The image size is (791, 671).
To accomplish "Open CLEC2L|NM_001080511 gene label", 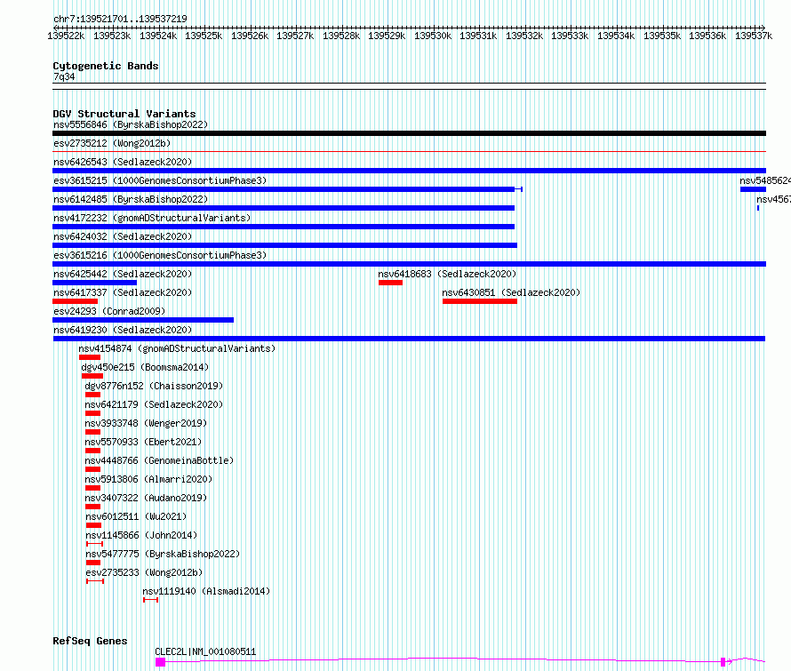I will [x=205, y=651].
